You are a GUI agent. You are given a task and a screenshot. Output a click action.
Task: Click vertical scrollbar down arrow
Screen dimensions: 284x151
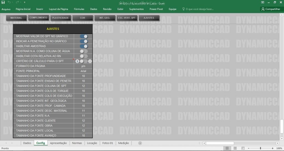coord(282,139)
